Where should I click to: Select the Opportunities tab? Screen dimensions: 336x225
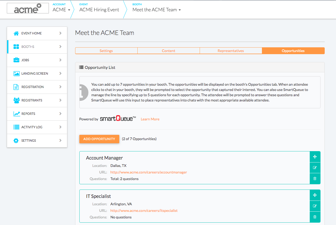pos(293,51)
